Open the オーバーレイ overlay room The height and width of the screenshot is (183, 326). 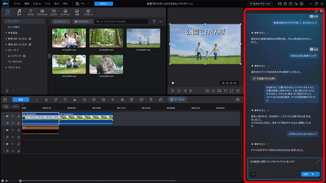click(x=65, y=12)
